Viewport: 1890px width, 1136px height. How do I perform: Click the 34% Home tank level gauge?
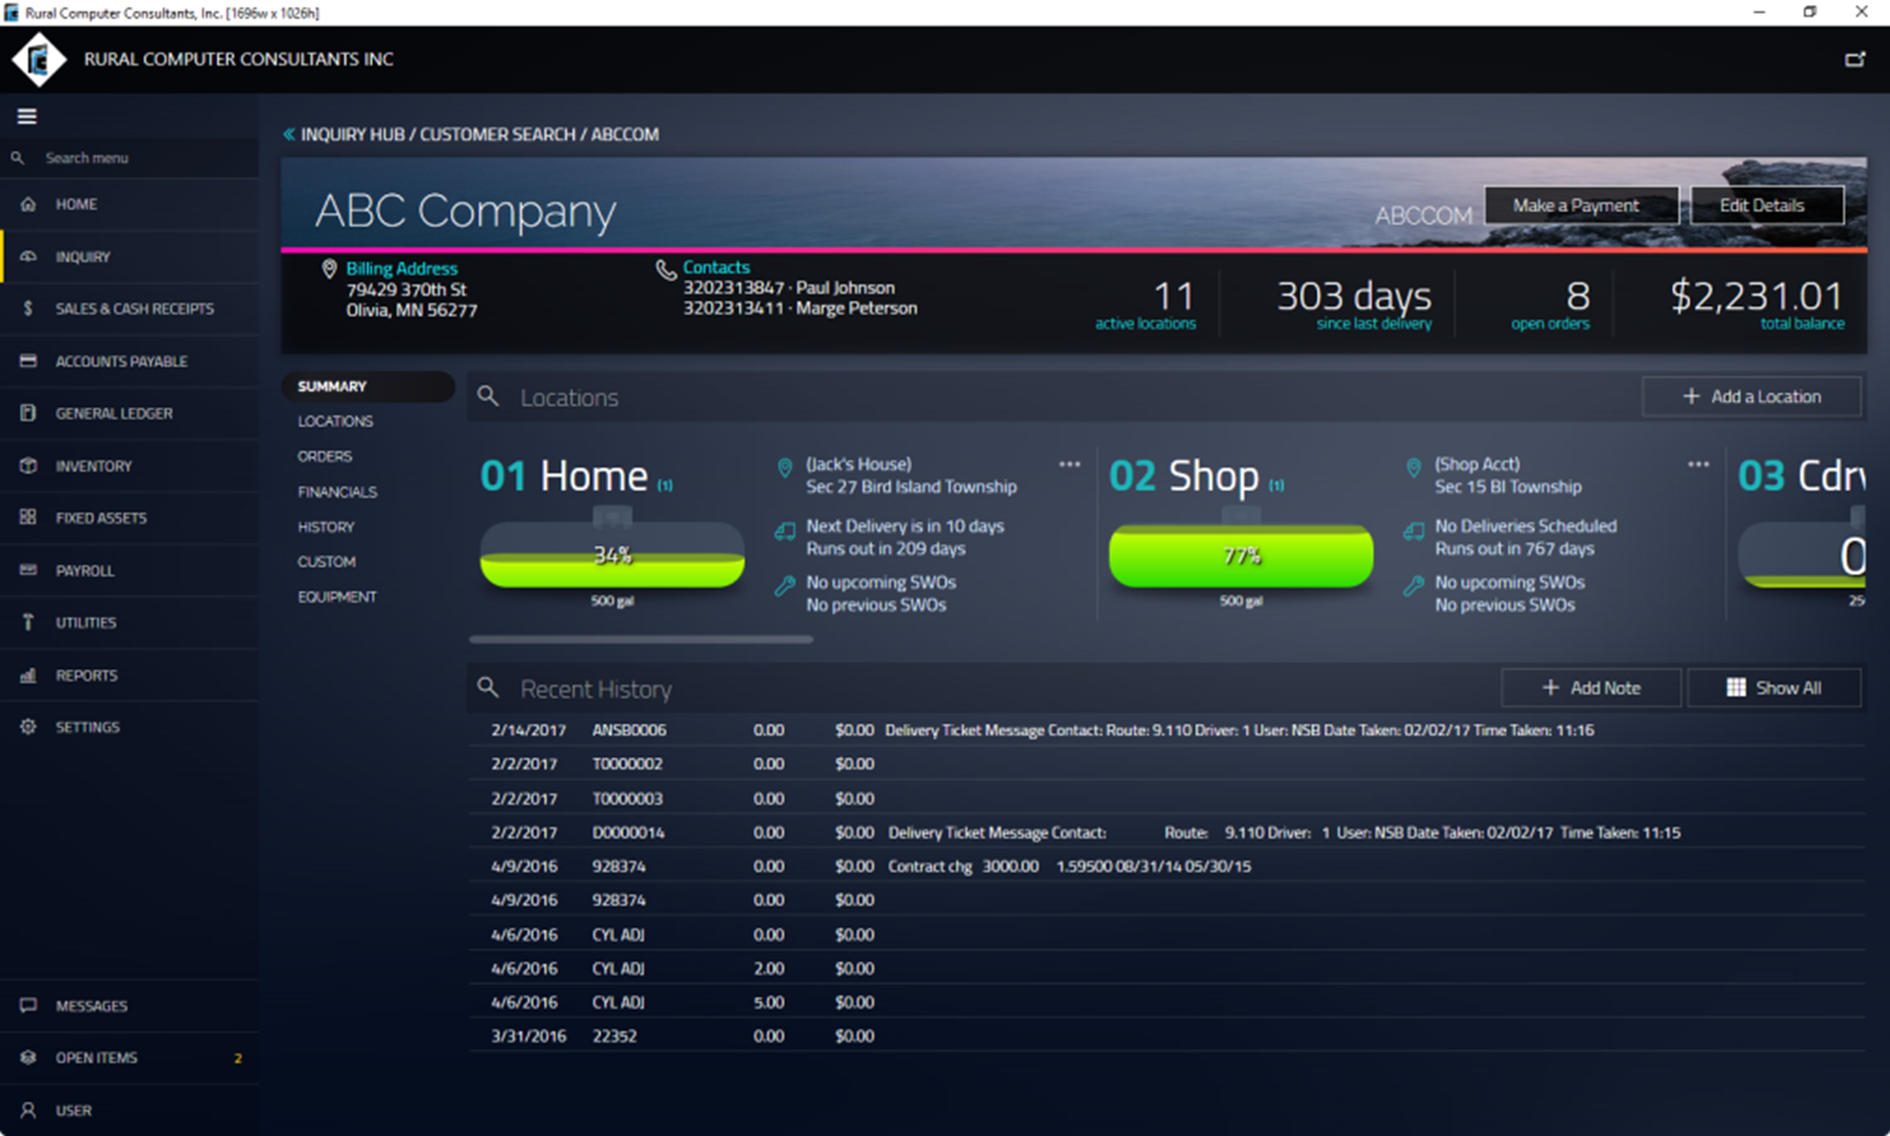[612, 556]
